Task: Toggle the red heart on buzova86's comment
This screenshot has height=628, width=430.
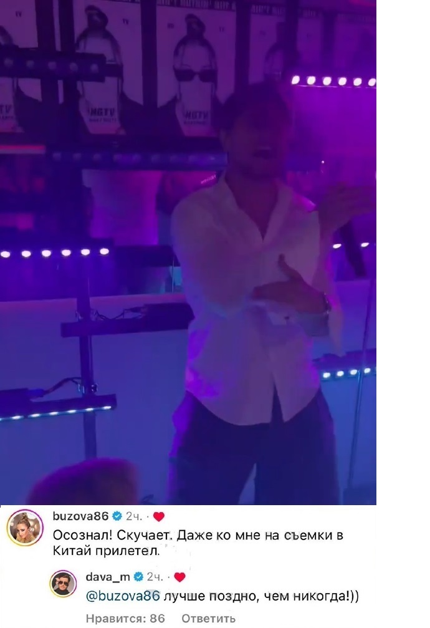Action: point(159,516)
